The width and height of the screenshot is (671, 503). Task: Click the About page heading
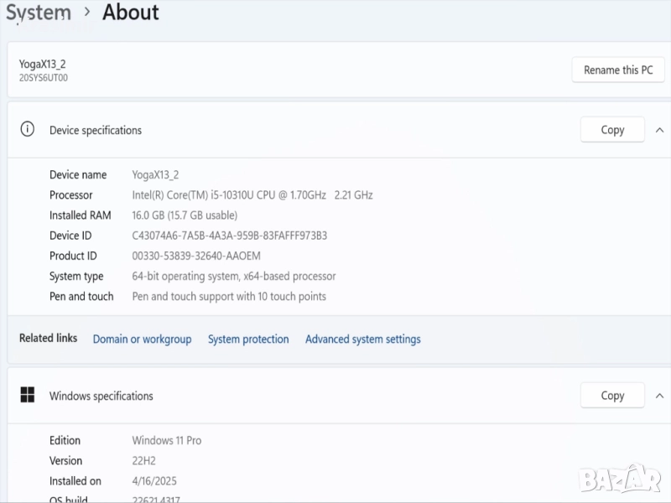[x=130, y=13]
